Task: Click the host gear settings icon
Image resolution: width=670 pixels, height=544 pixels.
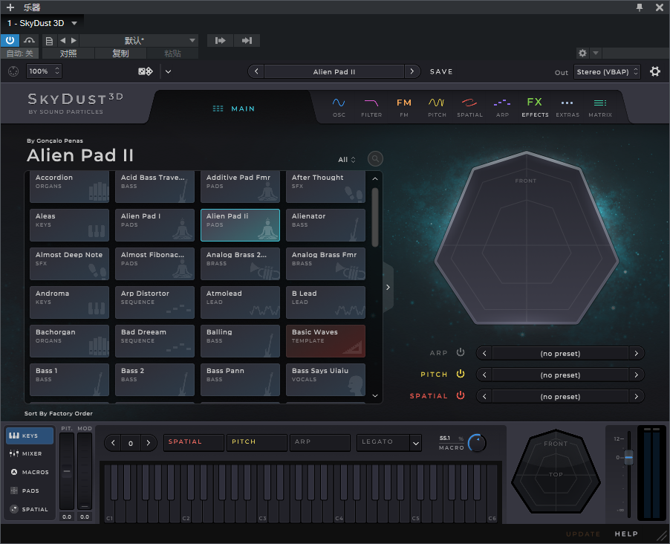Action: [582, 53]
